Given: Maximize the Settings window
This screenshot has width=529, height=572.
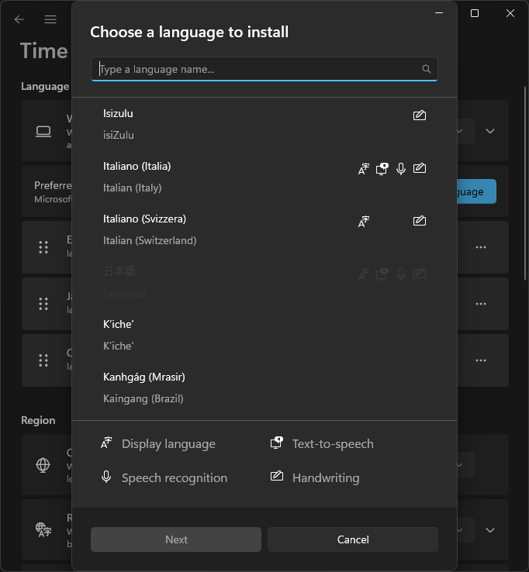Looking at the screenshot, I should [x=474, y=13].
